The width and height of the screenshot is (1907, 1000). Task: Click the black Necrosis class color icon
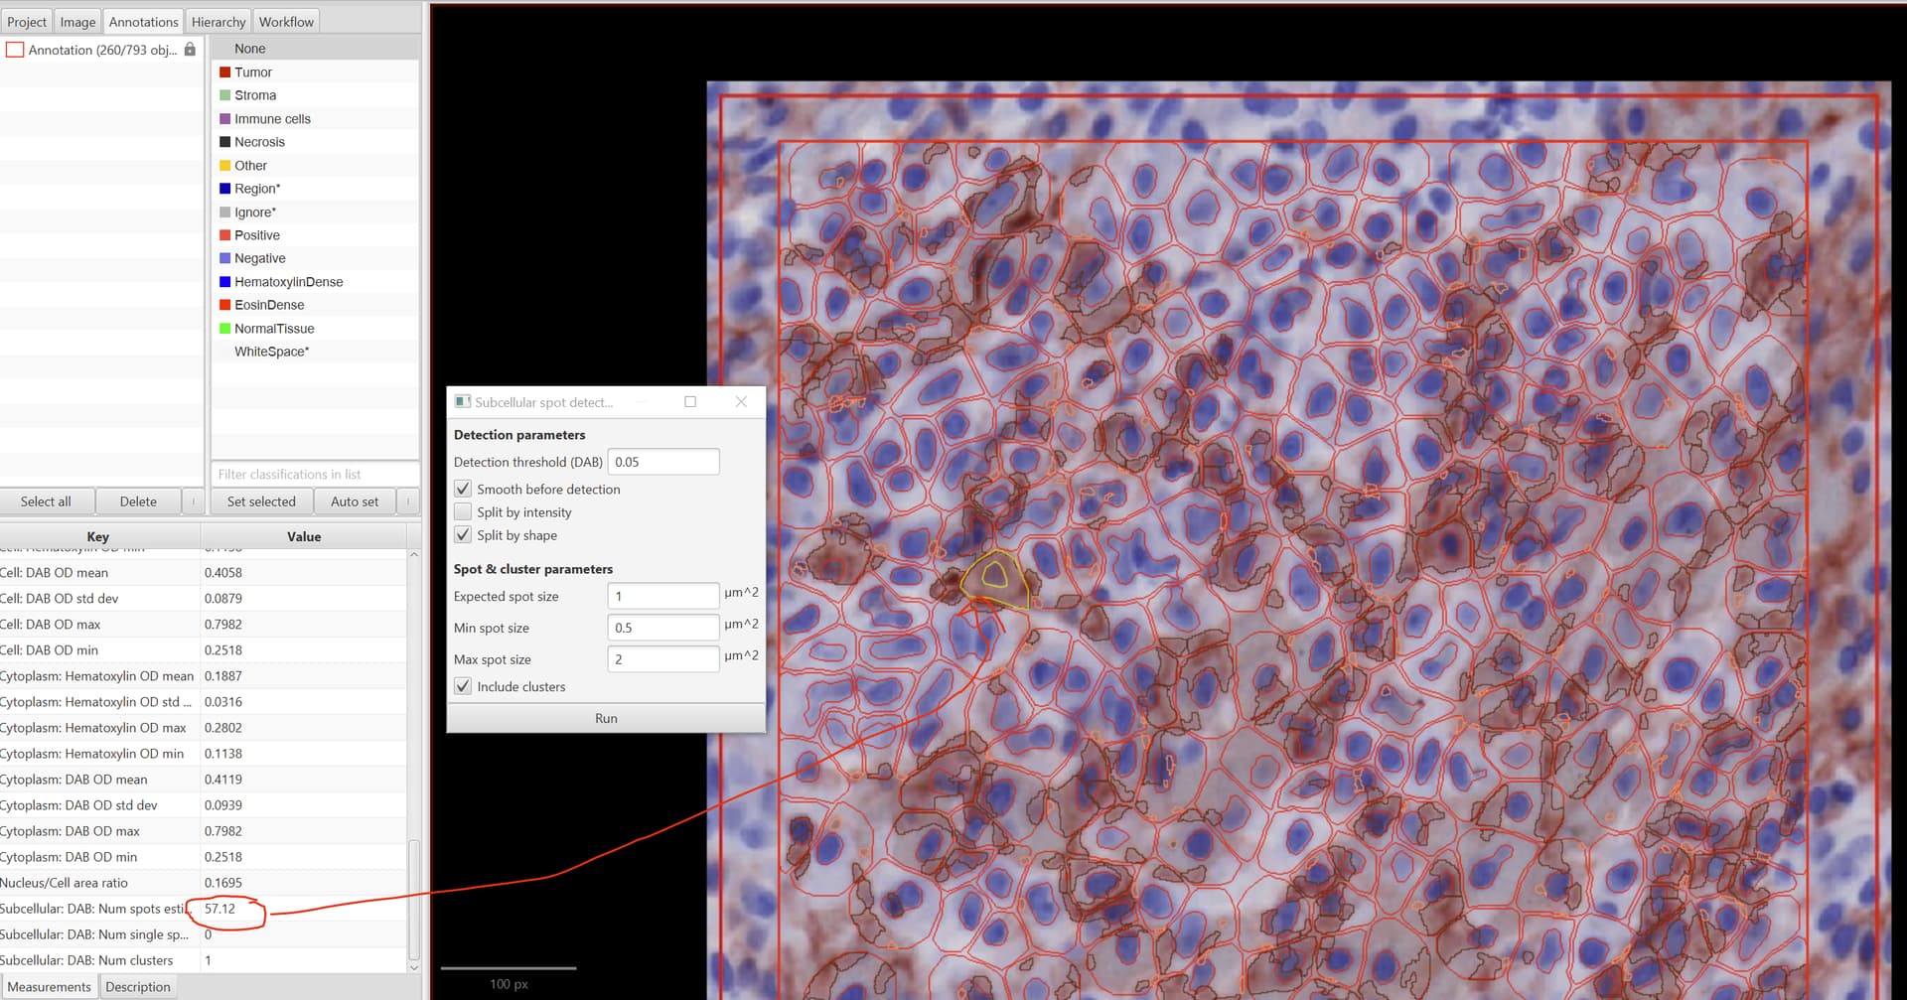[x=224, y=141]
